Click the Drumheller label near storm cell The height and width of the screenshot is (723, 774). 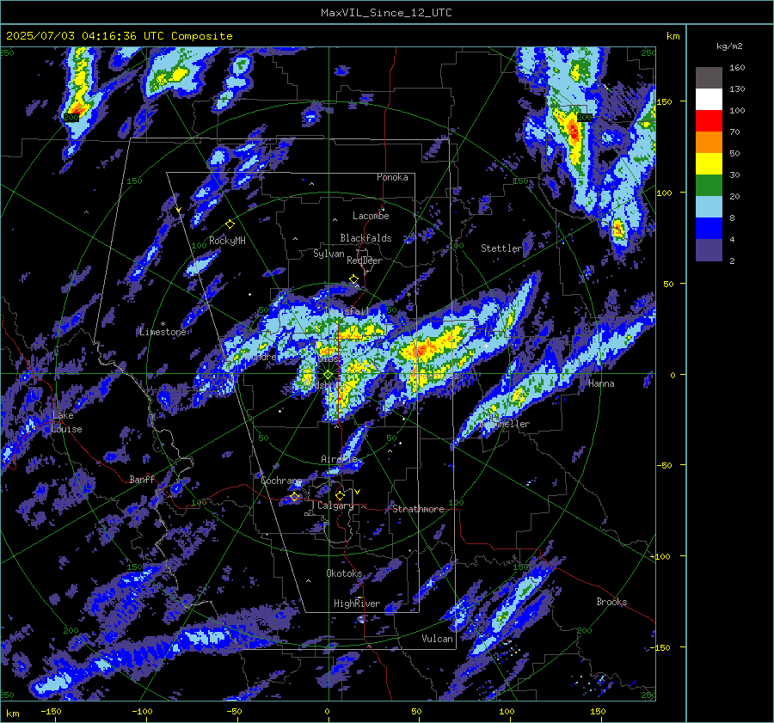505,424
